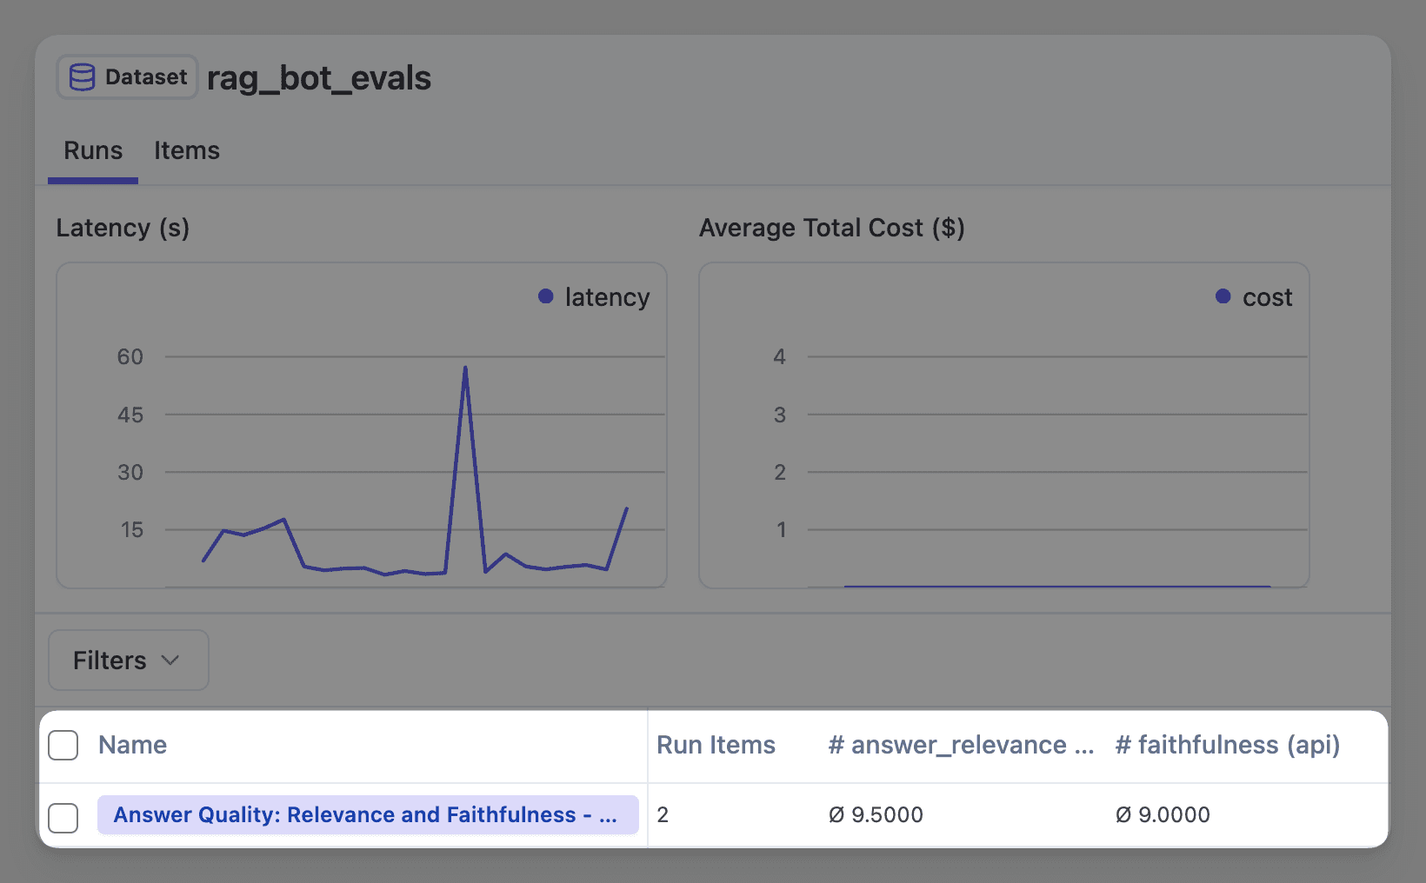This screenshot has height=883, width=1426.
Task: Click the chevron arrow in Filters
Action: 170,661
